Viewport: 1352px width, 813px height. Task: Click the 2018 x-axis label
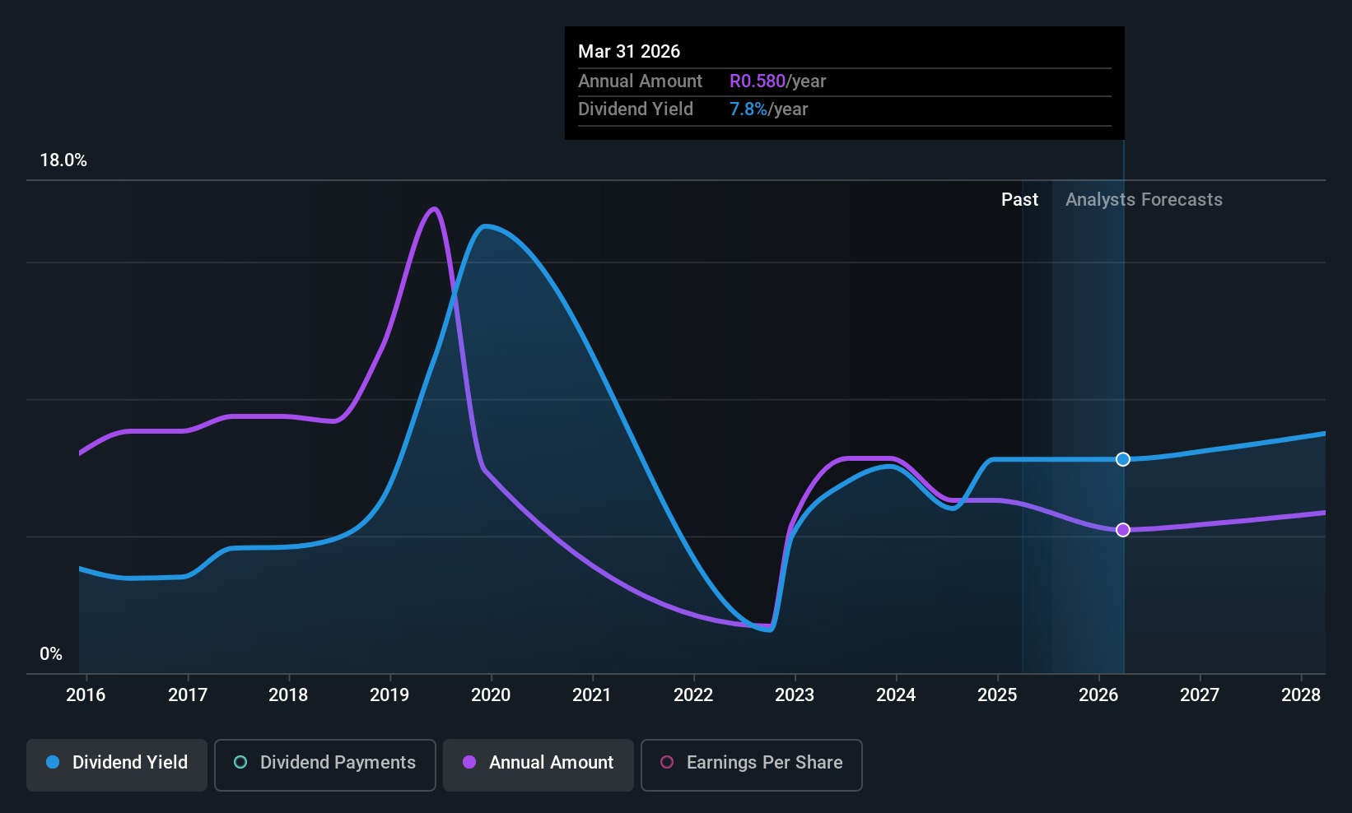[288, 695]
